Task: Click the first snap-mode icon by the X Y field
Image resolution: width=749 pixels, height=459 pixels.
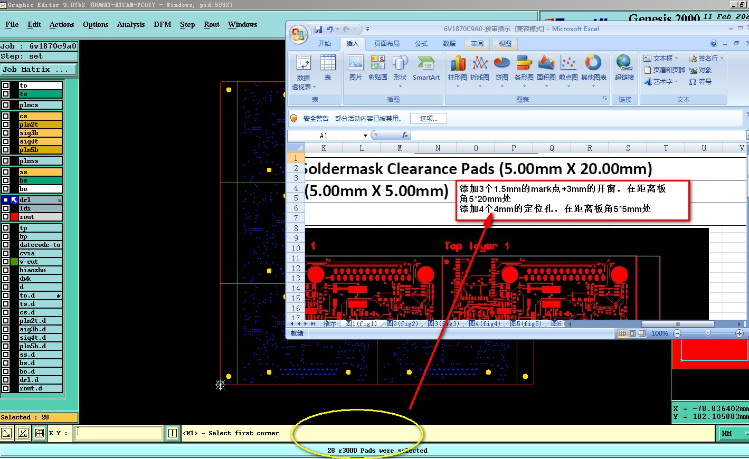Action: click(6, 433)
